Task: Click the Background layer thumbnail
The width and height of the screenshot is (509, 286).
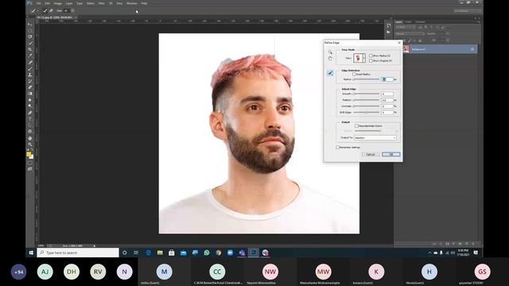Action: (x=406, y=49)
